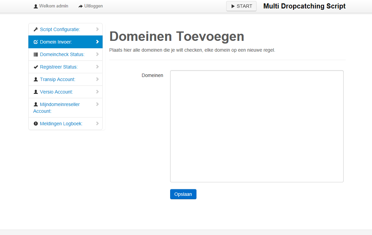
Task: Click the user icon beside Versio Account
Action: pos(36,92)
